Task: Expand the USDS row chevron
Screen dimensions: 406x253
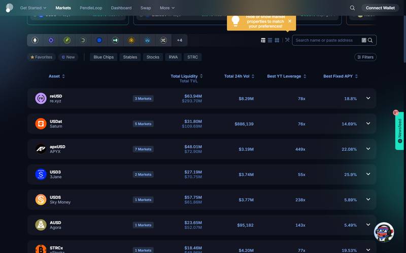Action: (x=368, y=199)
